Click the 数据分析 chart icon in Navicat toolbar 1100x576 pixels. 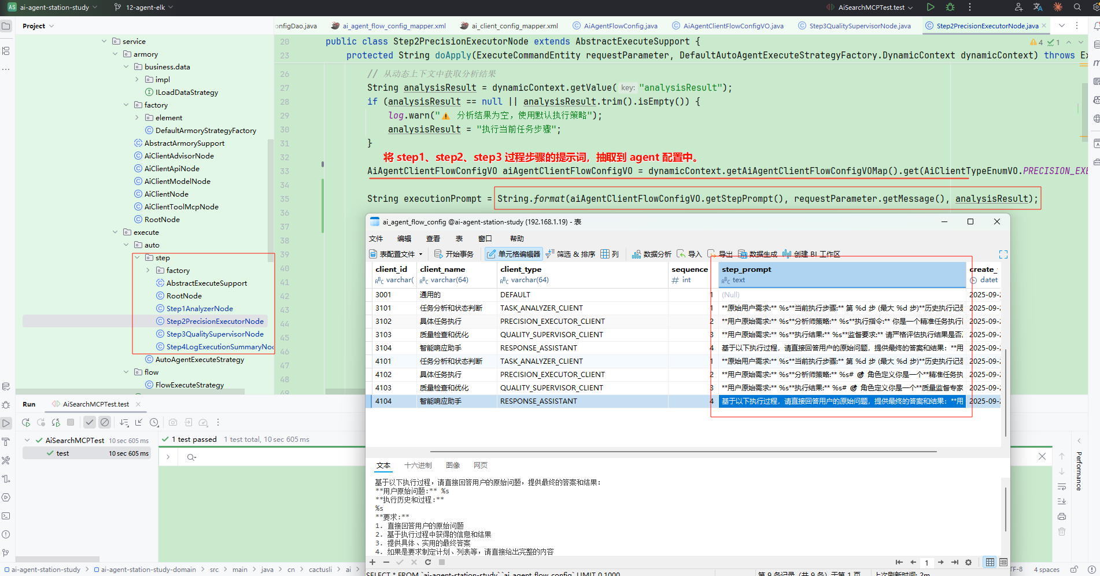click(x=636, y=254)
